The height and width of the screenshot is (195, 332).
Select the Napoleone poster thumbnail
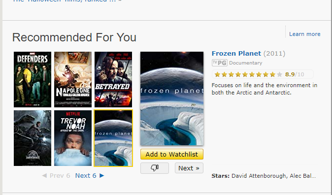click(x=73, y=79)
